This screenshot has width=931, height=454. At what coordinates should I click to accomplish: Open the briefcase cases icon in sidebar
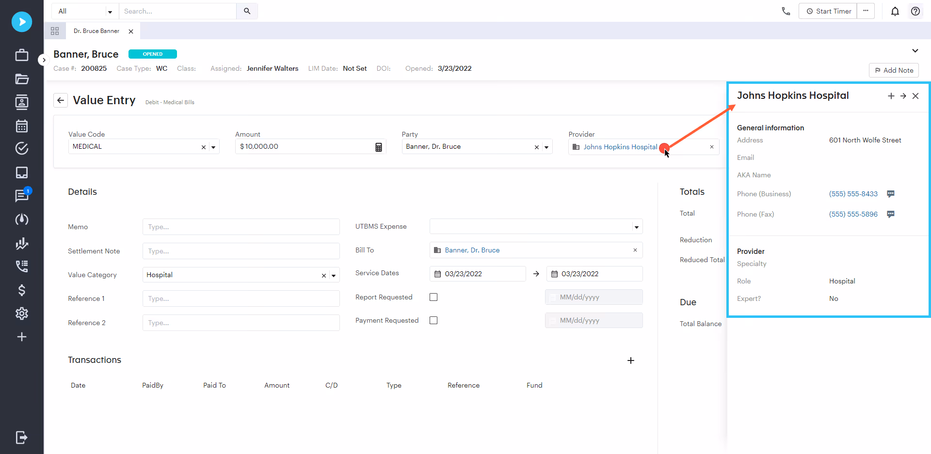point(22,55)
